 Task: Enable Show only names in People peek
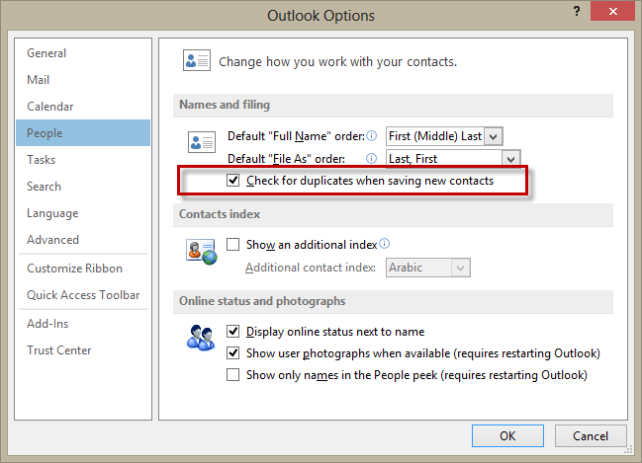tap(233, 375)
